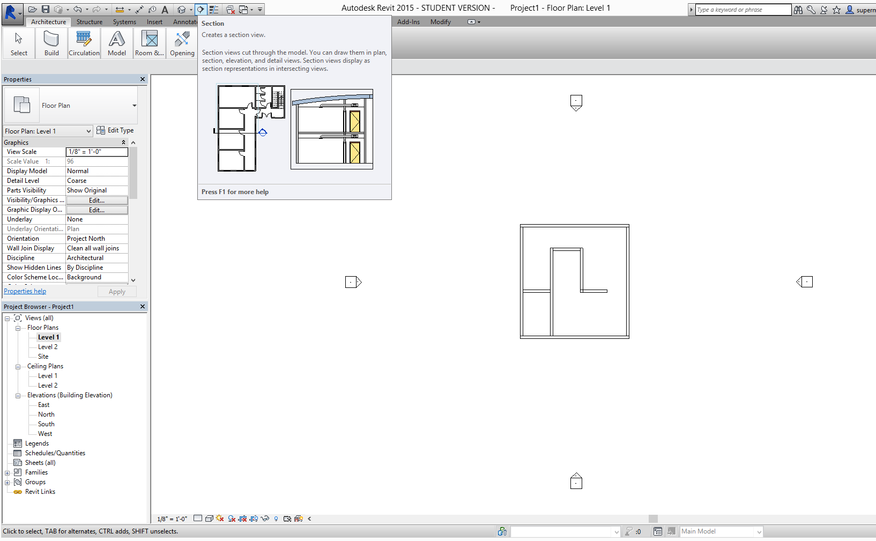Toggle Show Crop Region icon
The image size is (876, 541).
tap(254, 518)
